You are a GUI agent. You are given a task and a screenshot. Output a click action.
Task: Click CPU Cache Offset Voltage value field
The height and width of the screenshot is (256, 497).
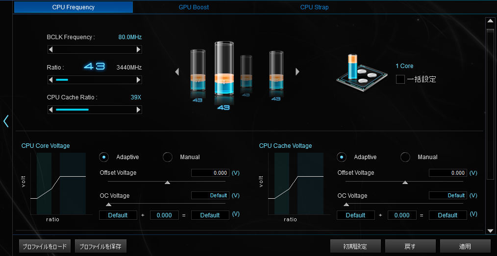coord(448,173)
